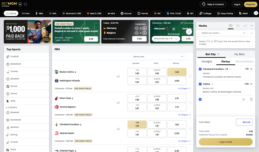Remove Celtics money line from bet slip
Screen dimensions: 259x152
pos(251,84)
